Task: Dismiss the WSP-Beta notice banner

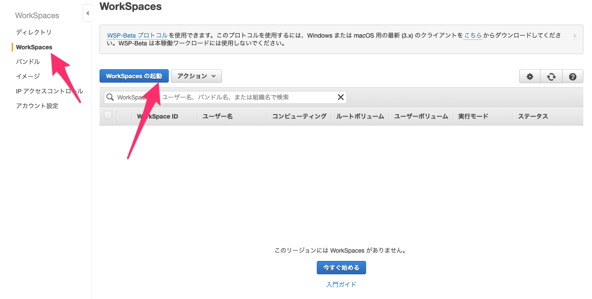Action: point(575,35)
